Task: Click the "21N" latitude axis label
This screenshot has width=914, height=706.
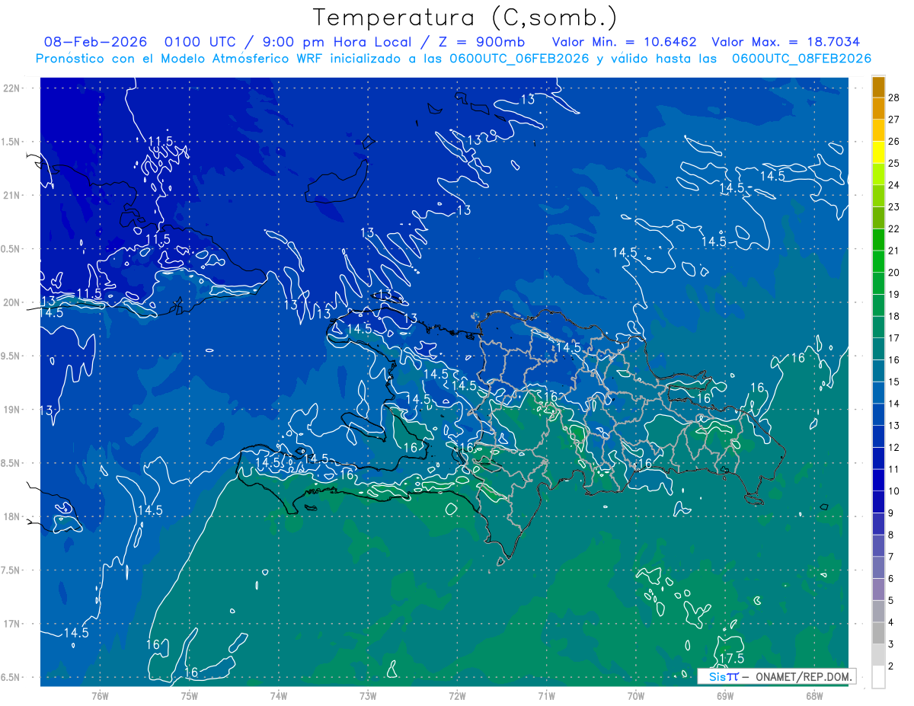Action: [x=12, y=195]
